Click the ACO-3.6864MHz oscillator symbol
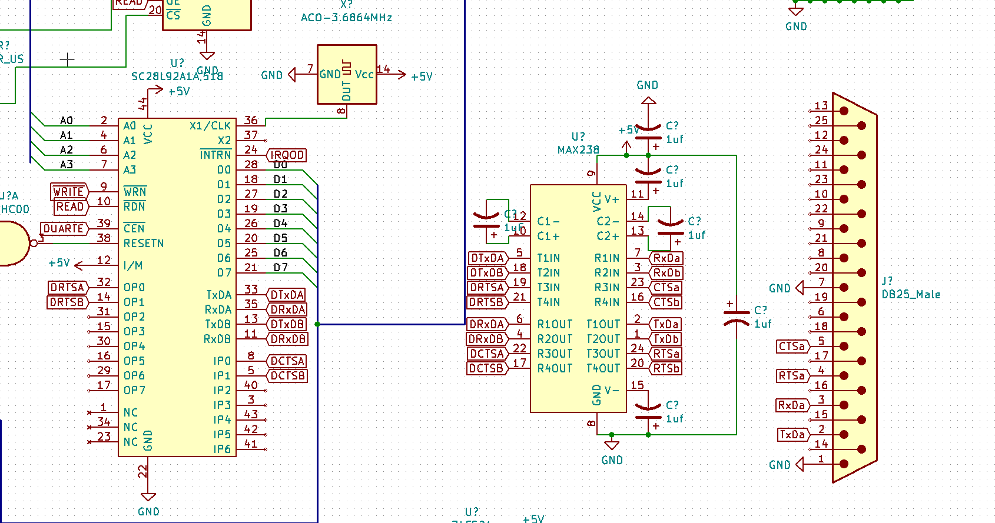Image resolution: width=995 pixels, height=523 pixels. click(347, 74)
